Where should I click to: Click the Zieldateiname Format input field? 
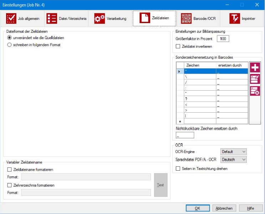86,177
